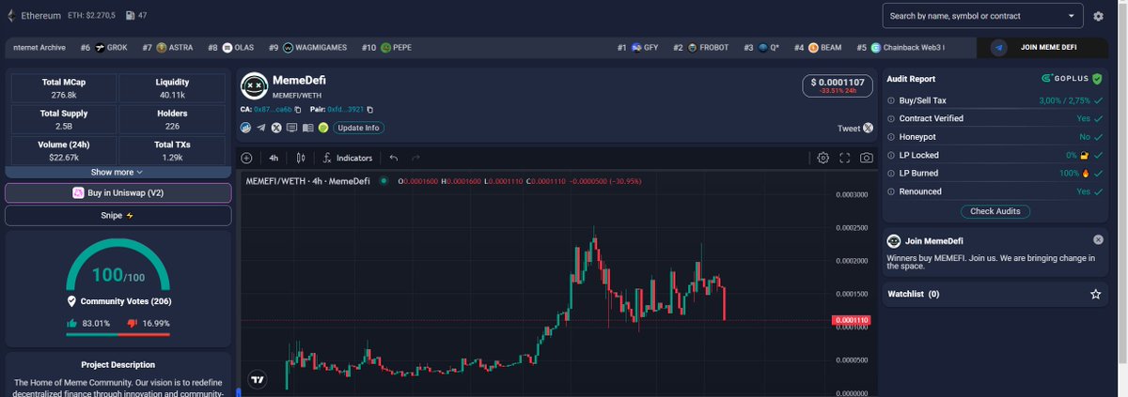Click the red 0.0001110 price label on axis
Viewport: 1128px width, 397px height.
(850, 320)
